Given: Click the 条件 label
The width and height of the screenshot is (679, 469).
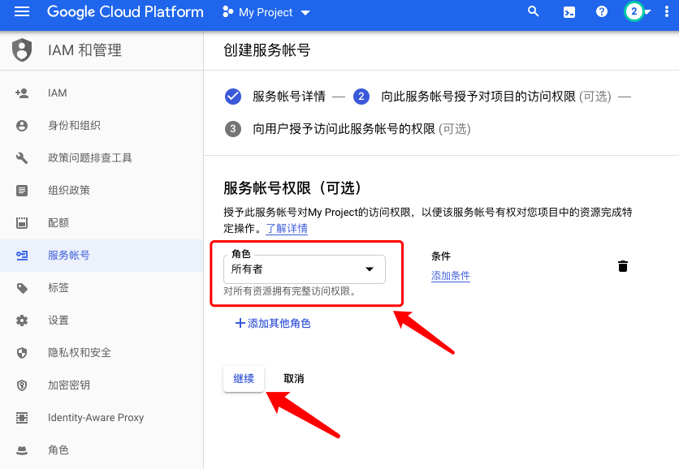Looking at the screenshot, I should 441,256.
